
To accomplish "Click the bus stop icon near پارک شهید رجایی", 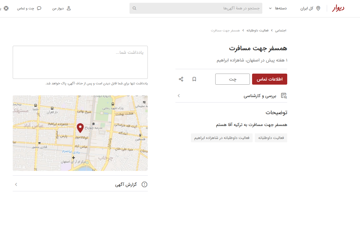I will tap(113, 104).
